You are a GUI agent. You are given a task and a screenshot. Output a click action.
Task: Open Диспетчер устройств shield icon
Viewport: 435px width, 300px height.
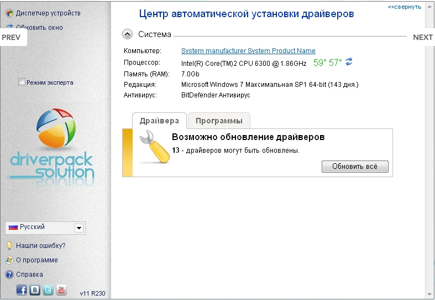[x=9, y=13]
